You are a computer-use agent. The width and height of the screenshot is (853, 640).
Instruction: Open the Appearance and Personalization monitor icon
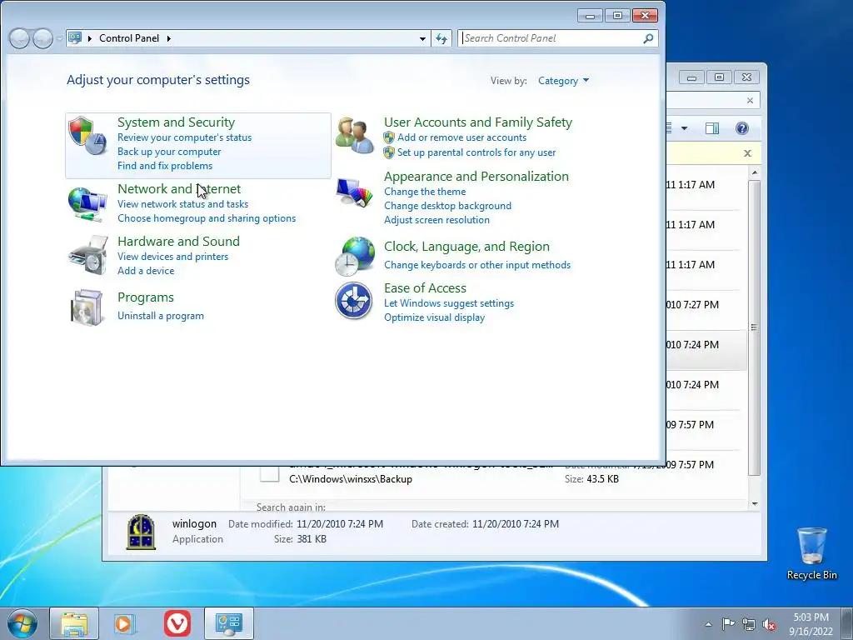click(x=354, y=192)
